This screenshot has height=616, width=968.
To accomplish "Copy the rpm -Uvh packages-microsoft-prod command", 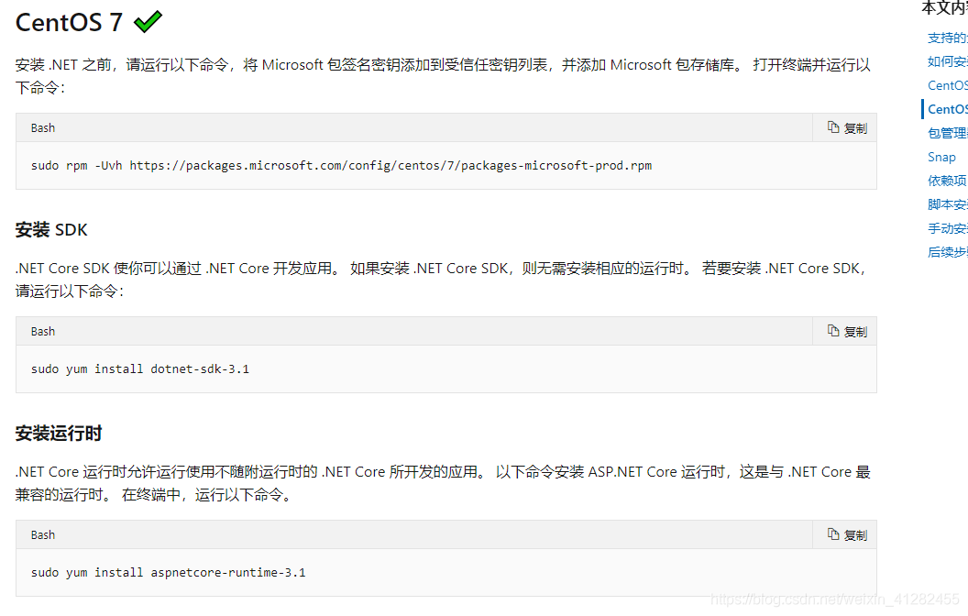I will (847, 127).
